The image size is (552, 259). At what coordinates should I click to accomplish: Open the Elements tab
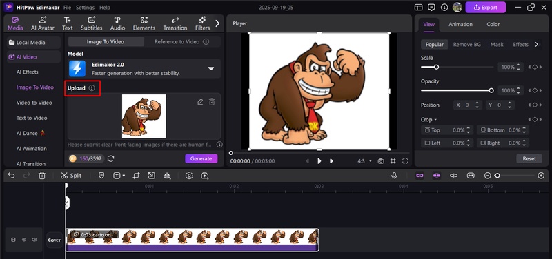[144, 23]
